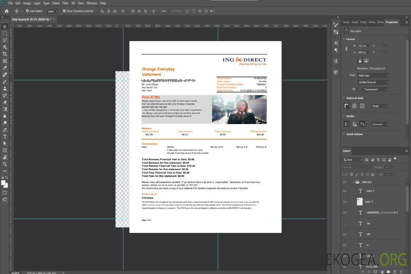Set canvas to landscape orientation
Screen dimensions: 411x274
click(x=366, y=61)
